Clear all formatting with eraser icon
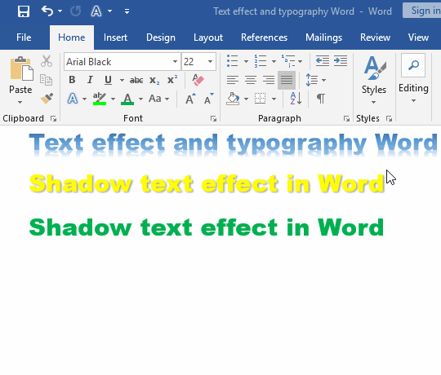 tap(198, 80)
